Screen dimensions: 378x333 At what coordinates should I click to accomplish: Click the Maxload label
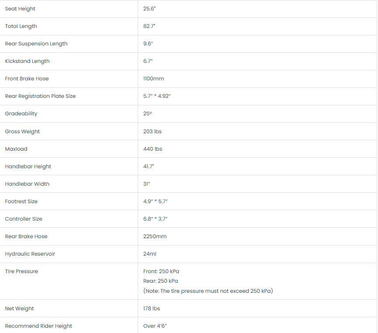16,149
